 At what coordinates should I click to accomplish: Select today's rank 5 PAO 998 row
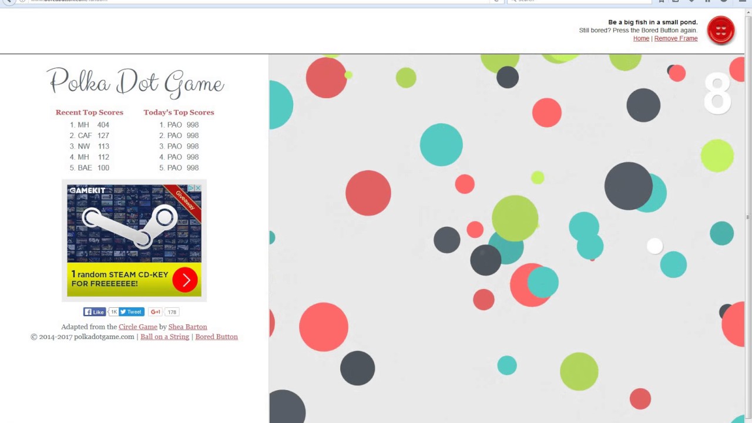[179, 167]
